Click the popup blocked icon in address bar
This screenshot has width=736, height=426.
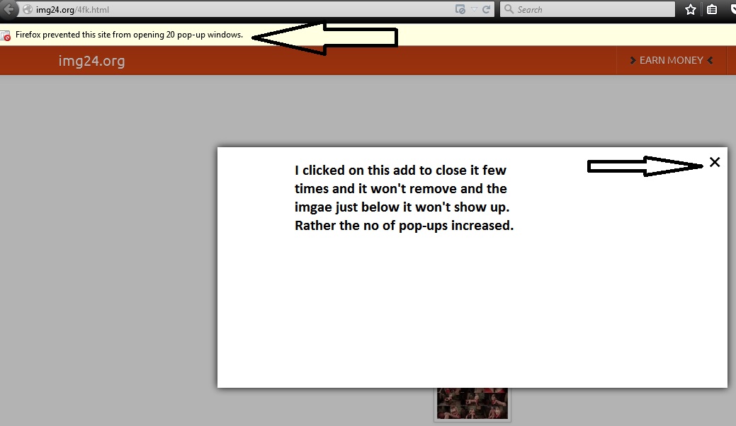click(x=460, y=9)
